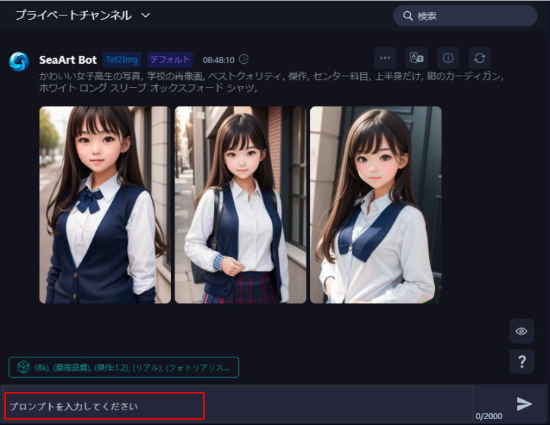
Task: Click the デフォルト tag
Action: [x=170, y=59]
